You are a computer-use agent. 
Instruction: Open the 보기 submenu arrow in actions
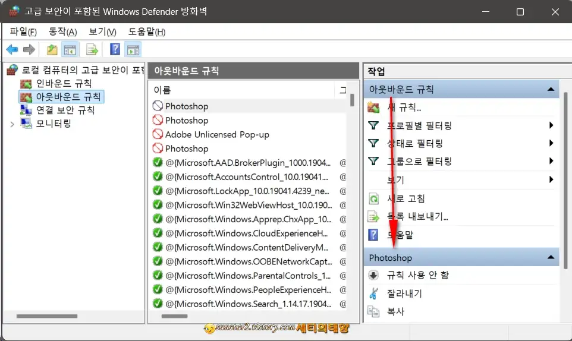(551, 179)
